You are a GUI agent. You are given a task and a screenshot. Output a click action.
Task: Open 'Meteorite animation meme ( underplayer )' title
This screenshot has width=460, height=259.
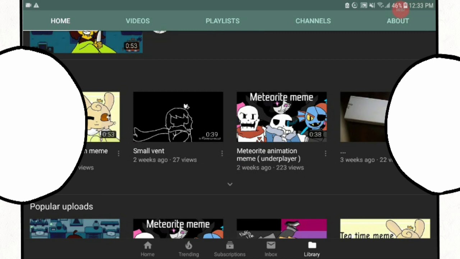click(x=268, y=155)
